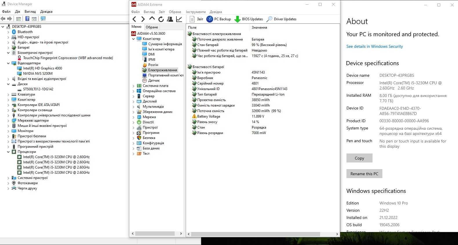Image resolution: width=458 pixels, height=245 pixels.
Task: Click Значення column header in AIDA64
Action: pos(294,28)
